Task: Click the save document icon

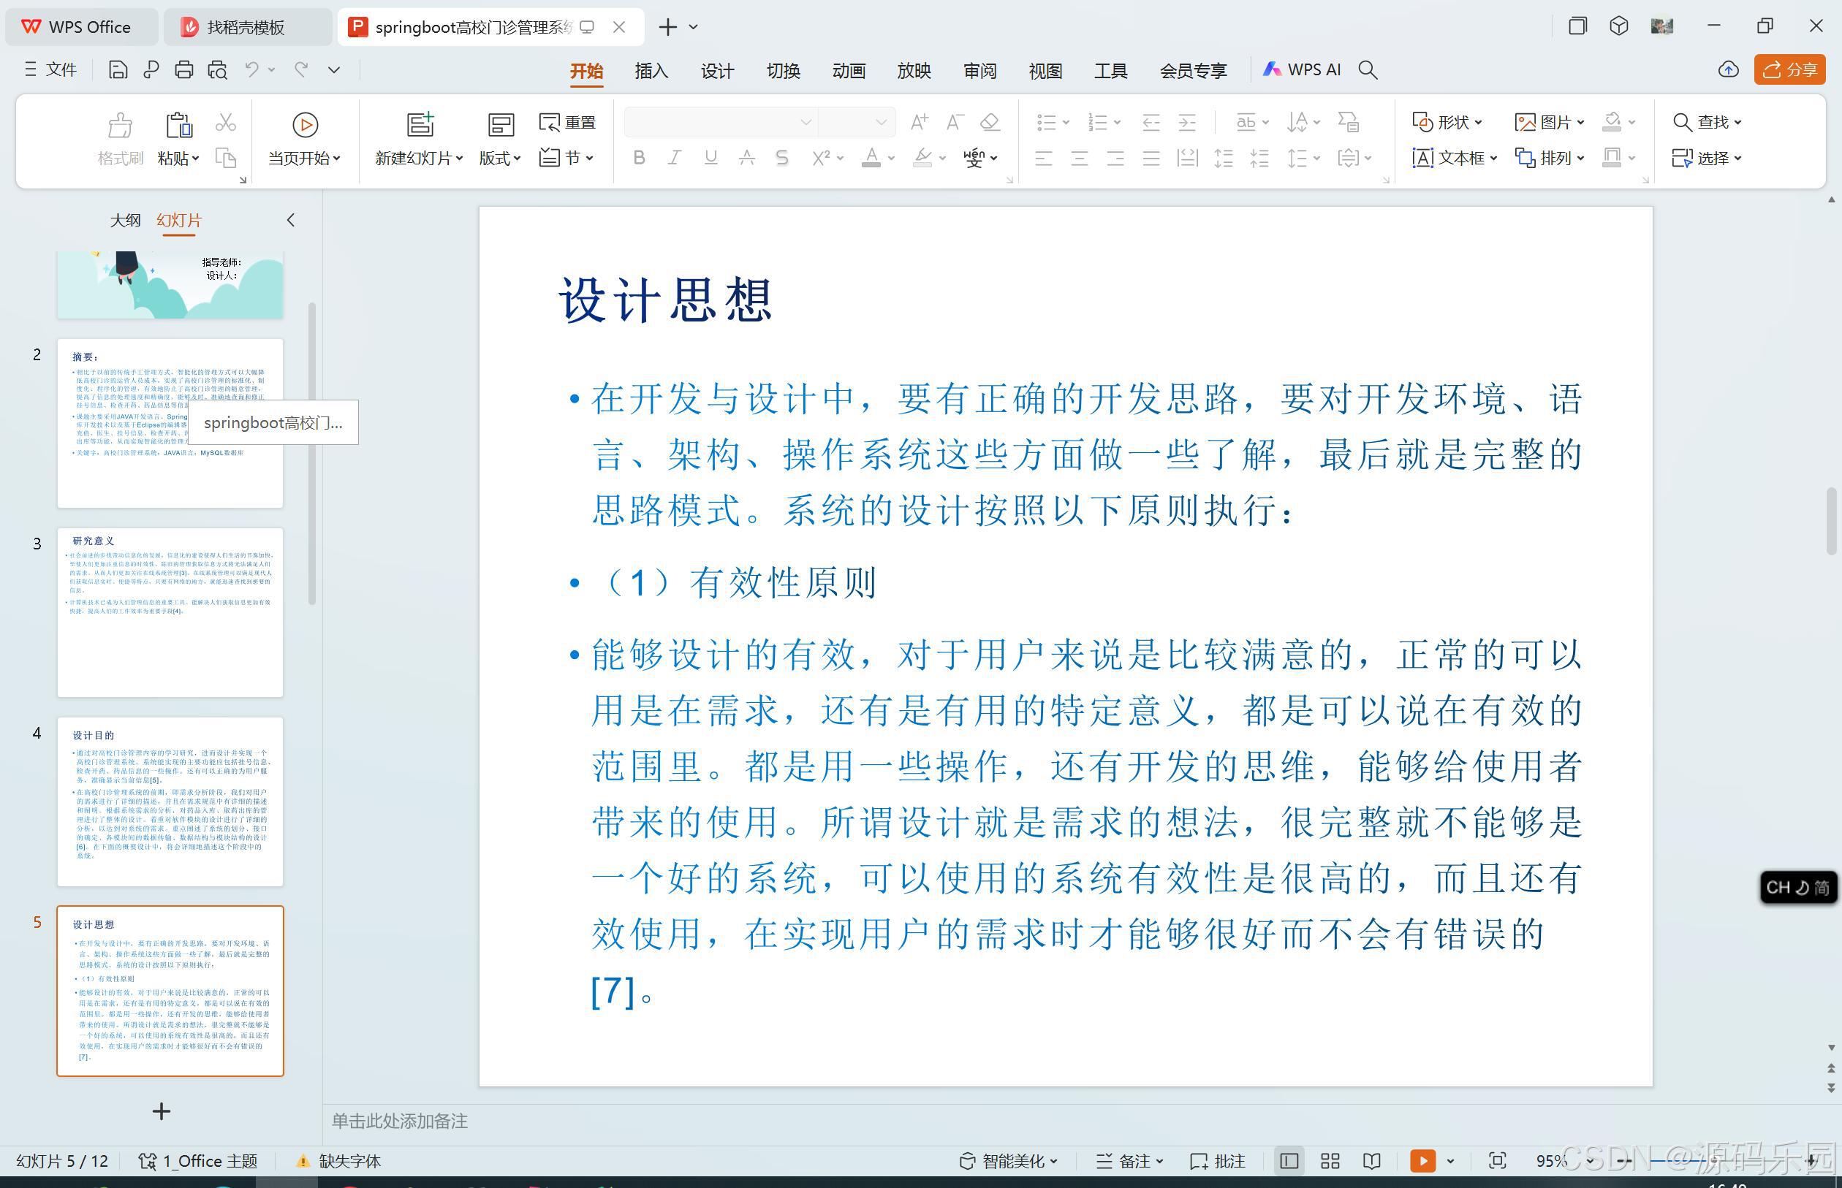Action: [118, 70]
